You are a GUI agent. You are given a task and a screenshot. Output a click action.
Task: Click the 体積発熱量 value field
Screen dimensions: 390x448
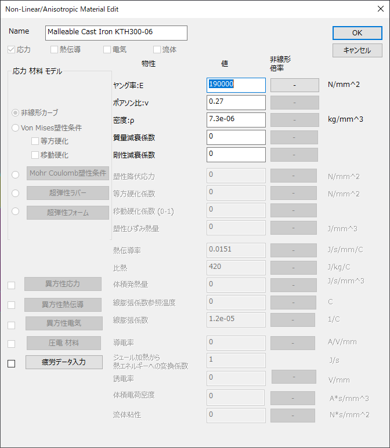[236, 285]
